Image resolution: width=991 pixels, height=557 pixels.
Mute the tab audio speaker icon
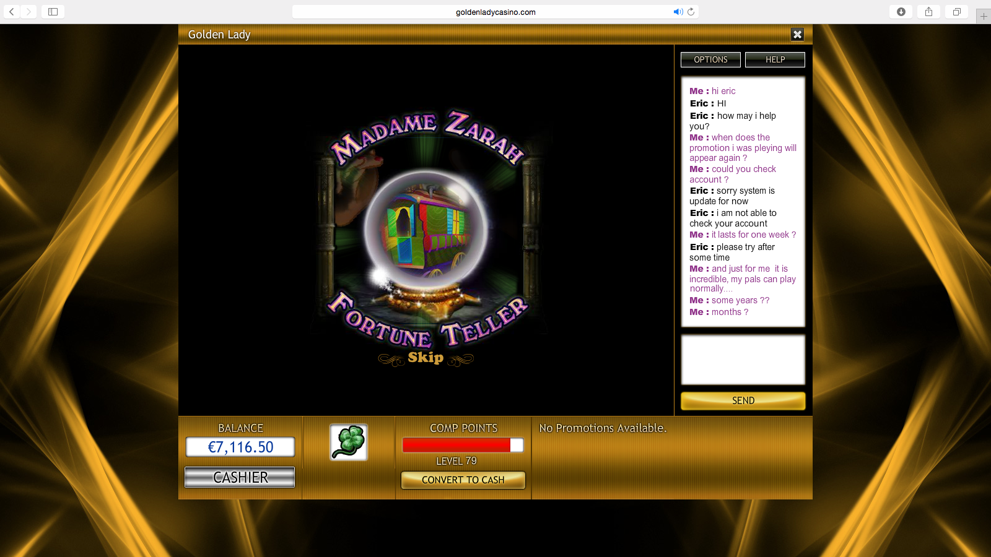pyautogui.click(x=678, y=12)
